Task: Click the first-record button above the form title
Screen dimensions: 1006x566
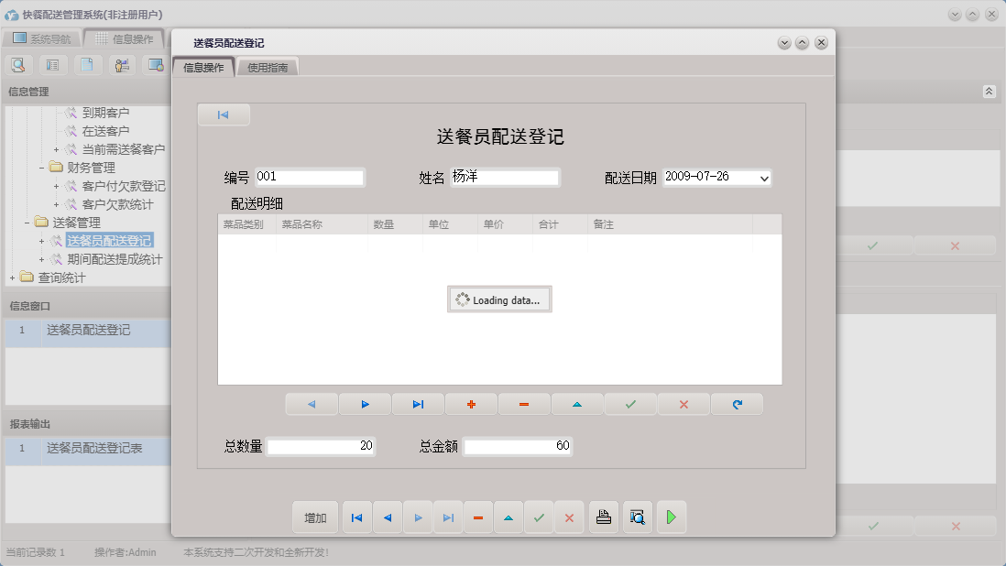Action: pos(223,114)
